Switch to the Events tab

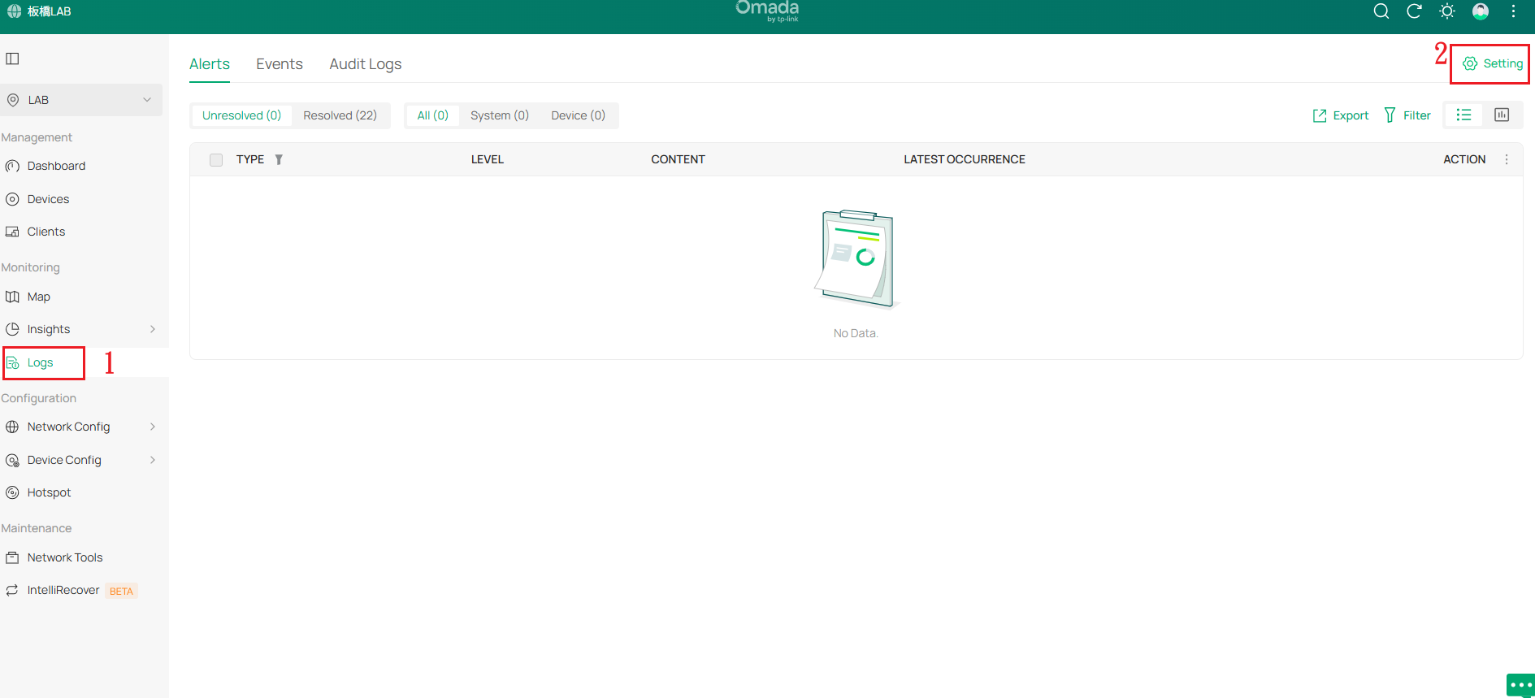pyautogui.click(x=279, y=64)
